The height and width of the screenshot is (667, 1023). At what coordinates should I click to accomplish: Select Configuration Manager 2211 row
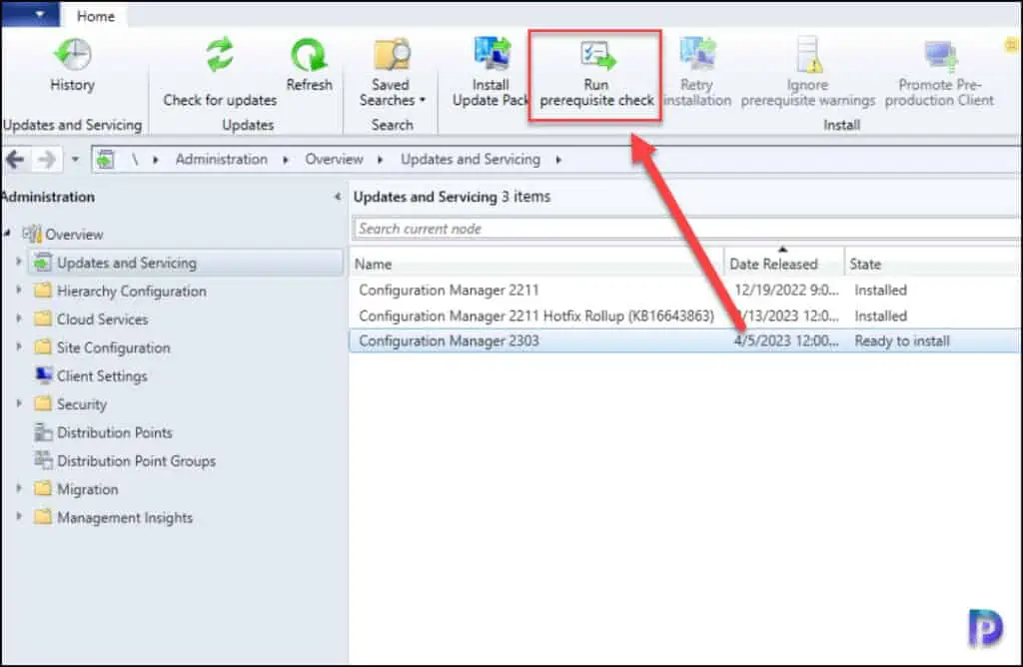[x=685, y=291]
